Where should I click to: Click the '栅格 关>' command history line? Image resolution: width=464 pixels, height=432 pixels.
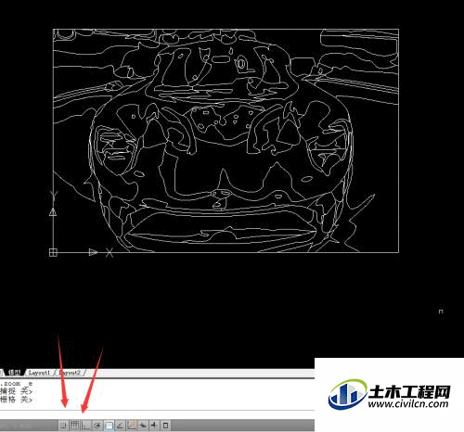pos(16,400)
